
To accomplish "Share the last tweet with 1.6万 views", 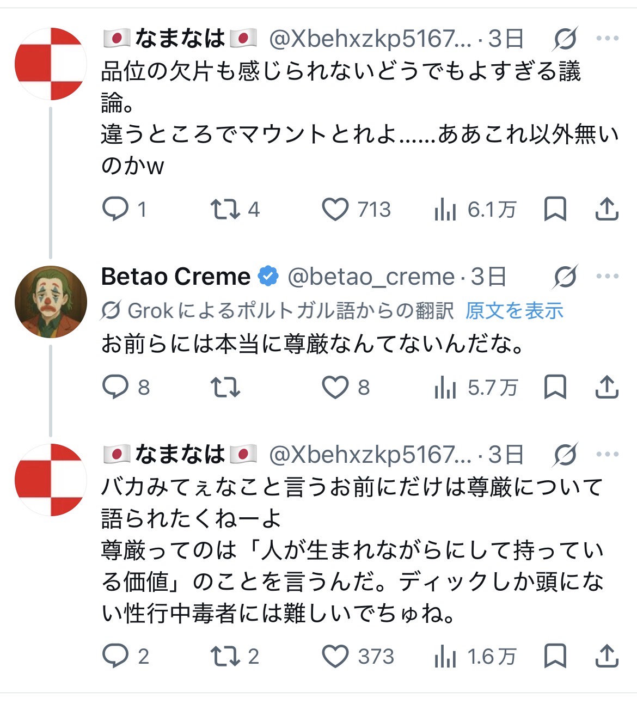I will point(607,656).
